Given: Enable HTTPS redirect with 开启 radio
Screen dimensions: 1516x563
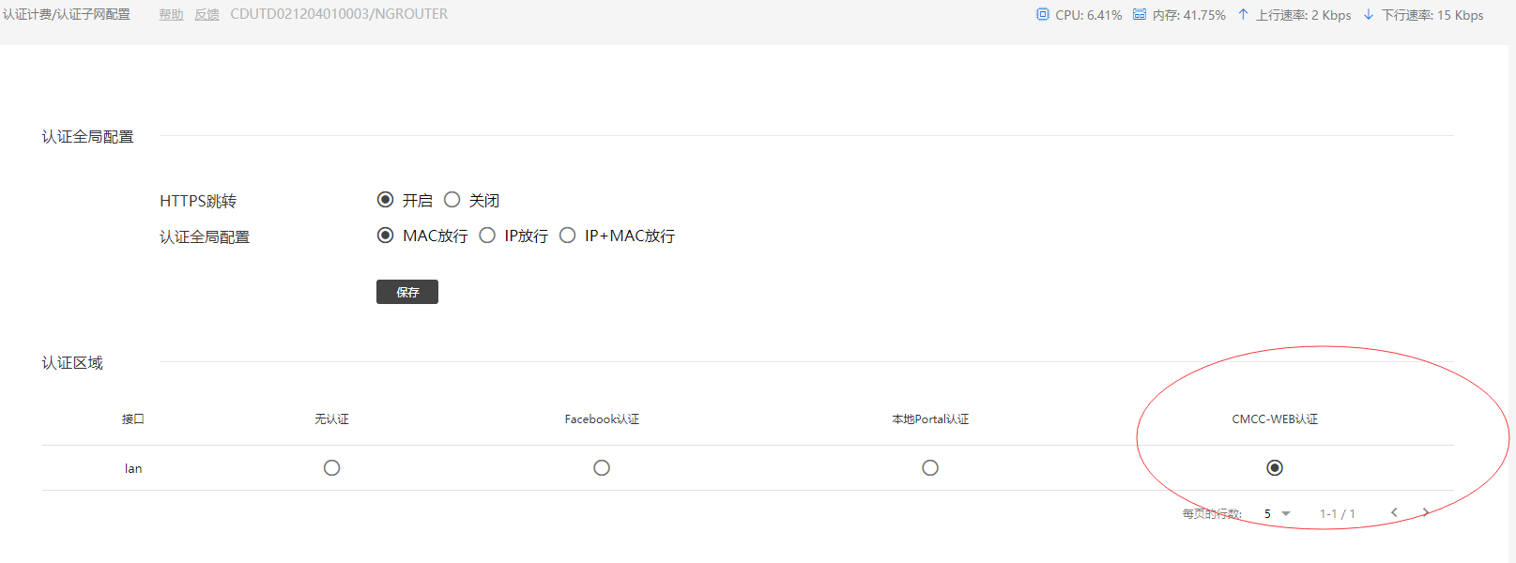Looking at the screenshot, I should tap(385, 200).
